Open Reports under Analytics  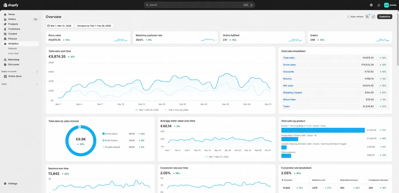(13, 49)
